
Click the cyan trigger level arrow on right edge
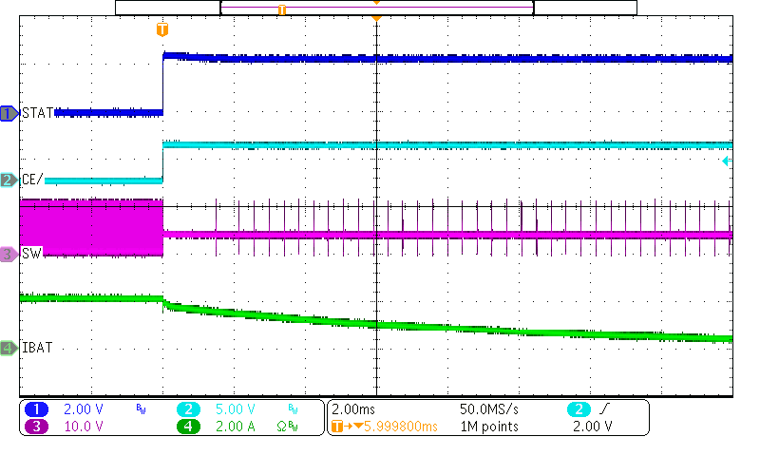727,162
